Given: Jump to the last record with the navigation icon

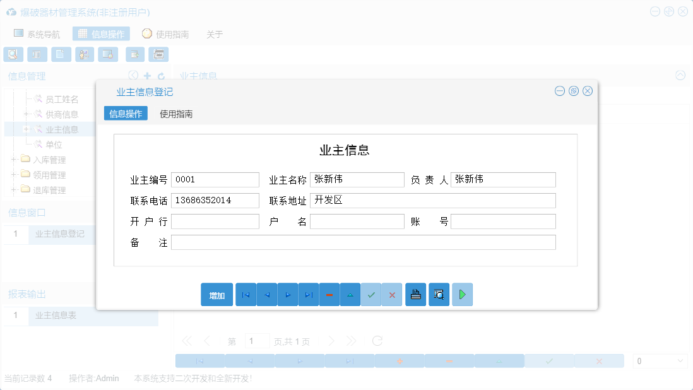Looking at the screenshot, I should click(309, 295).
